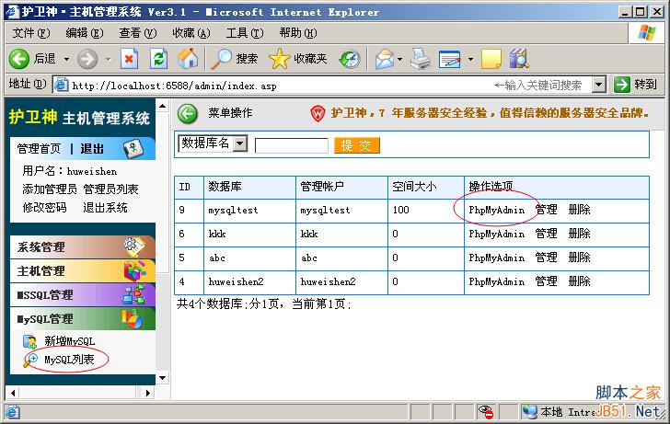Image resolution: width=670 pixels, height=424 pixels.
Task: Click 删除 for the kkk database
Action: click(x=579, y=234)
